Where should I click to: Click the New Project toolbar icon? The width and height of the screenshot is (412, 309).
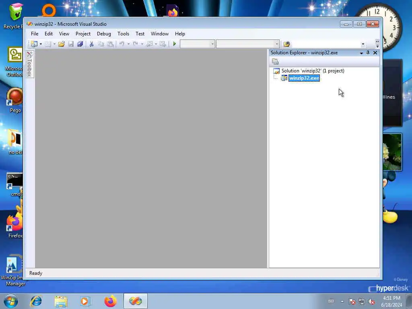(x=35, y=44)
